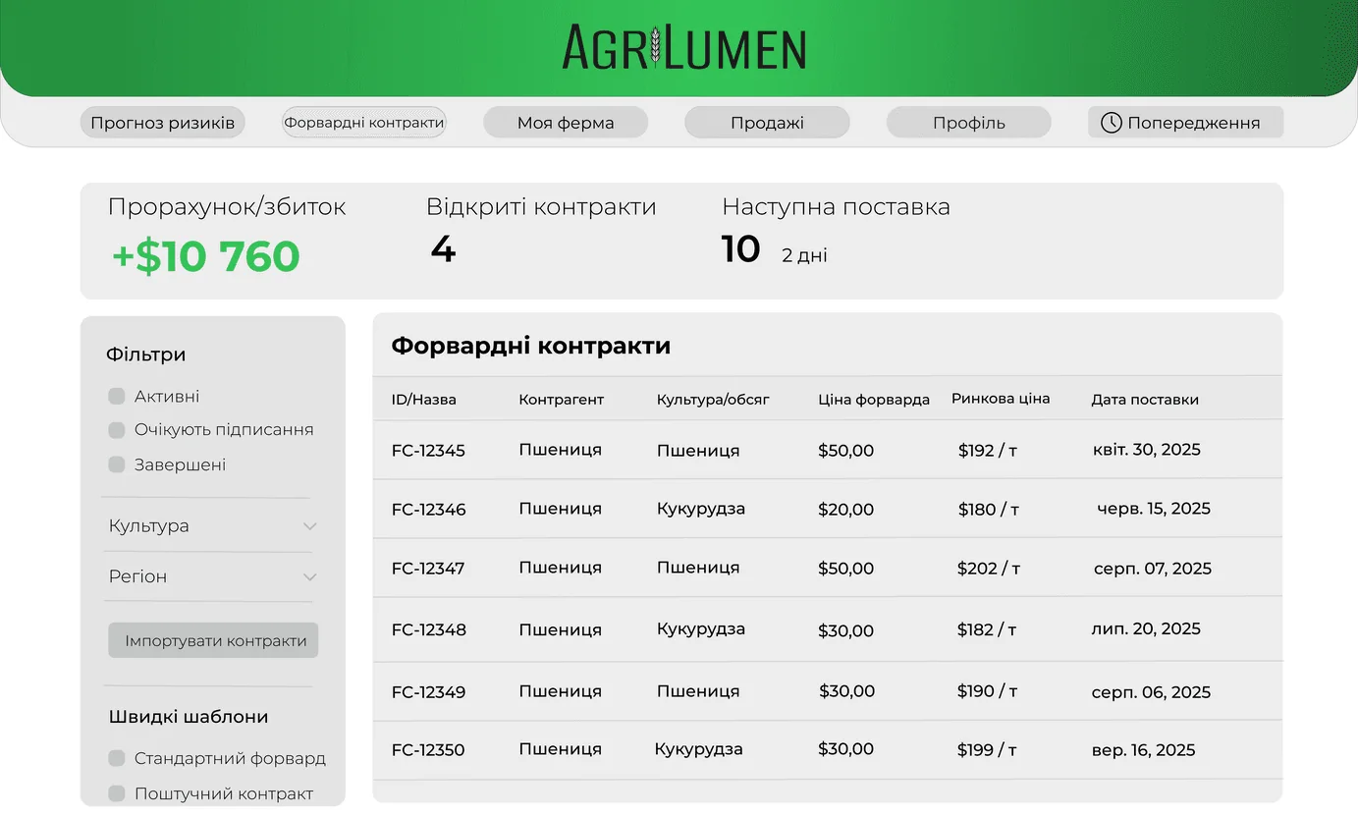Click the Відкриті контракти heading
Image resolution: width=1358 pixels, height=817 pixels.
(x=541, y=207)
